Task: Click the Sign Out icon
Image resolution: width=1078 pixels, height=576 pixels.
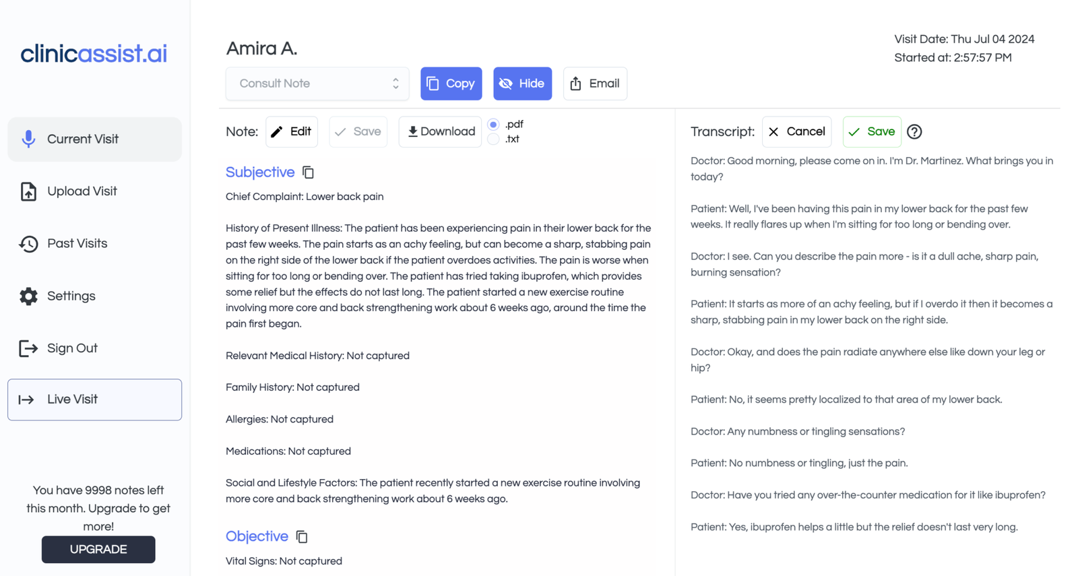Action: pos(28,348)
